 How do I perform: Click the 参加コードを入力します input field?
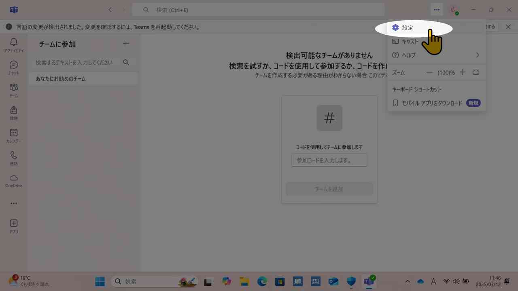[x=329, y=160]
